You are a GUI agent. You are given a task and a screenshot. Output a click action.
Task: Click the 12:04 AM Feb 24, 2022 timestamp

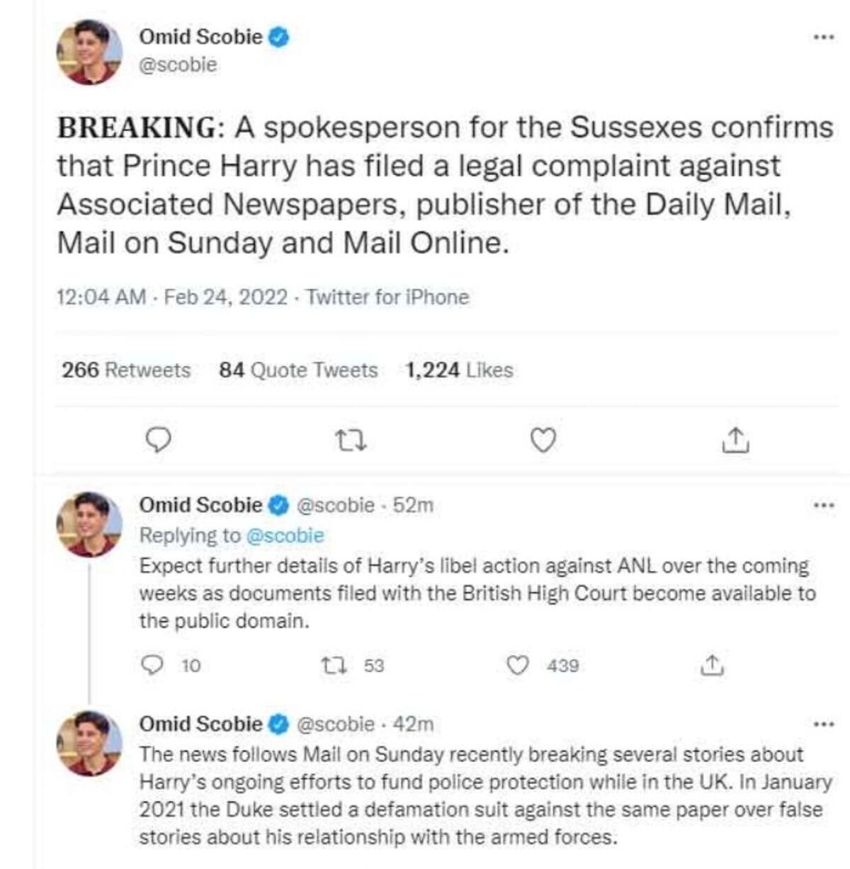point(172,297)
